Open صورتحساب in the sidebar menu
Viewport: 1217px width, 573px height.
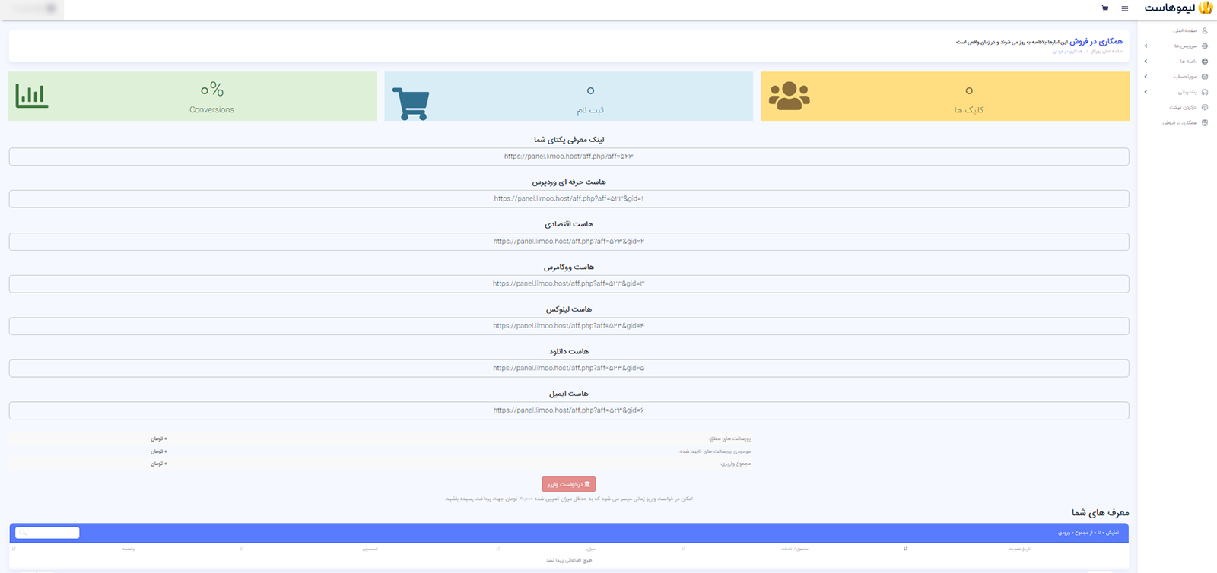(1185, 77)
